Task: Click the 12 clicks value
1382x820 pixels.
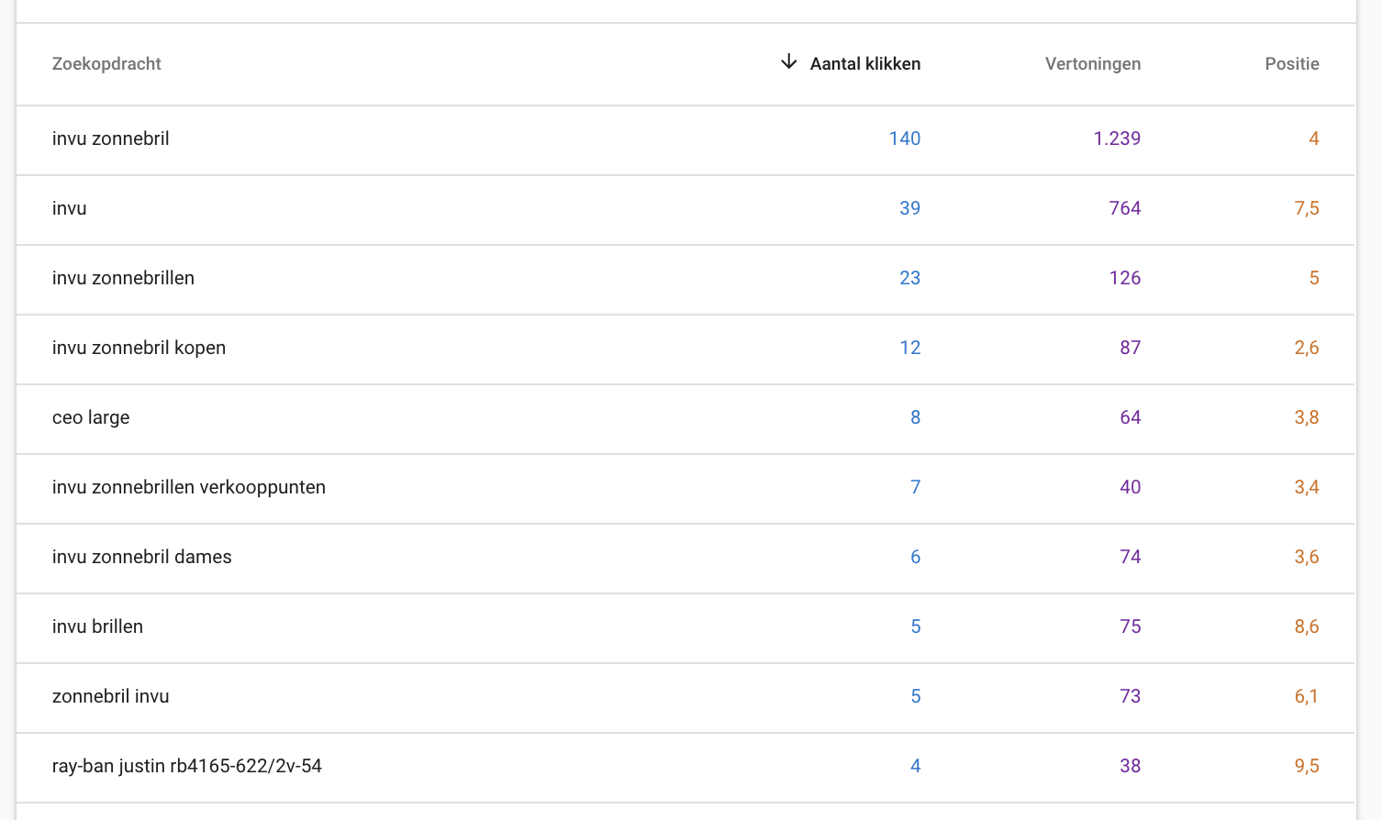Action: [x=909, y=348]
